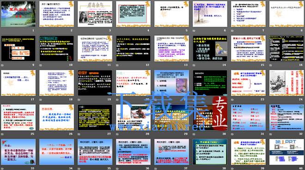The width and height of the screenshot is (305, 170).
Task: Select slide 1 with the lake scenery
Action: (x=18, y=14)
